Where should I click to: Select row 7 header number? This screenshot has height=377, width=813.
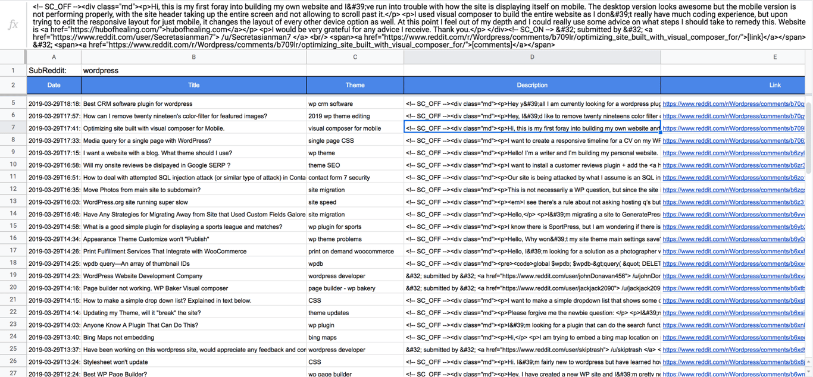click(x=12, y=128)
